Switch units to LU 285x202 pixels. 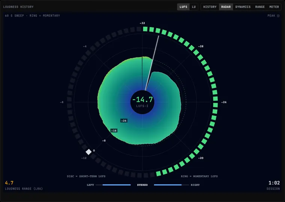pos(194,7)
